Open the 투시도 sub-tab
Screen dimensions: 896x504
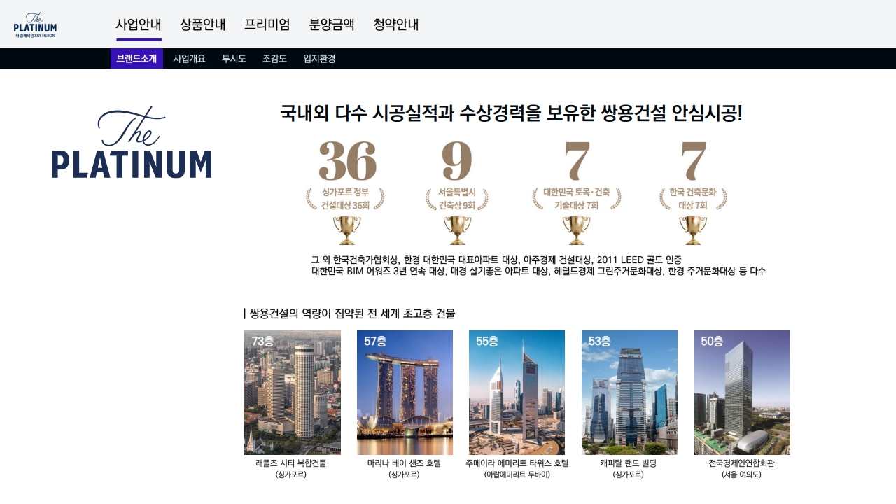point(234,59)
